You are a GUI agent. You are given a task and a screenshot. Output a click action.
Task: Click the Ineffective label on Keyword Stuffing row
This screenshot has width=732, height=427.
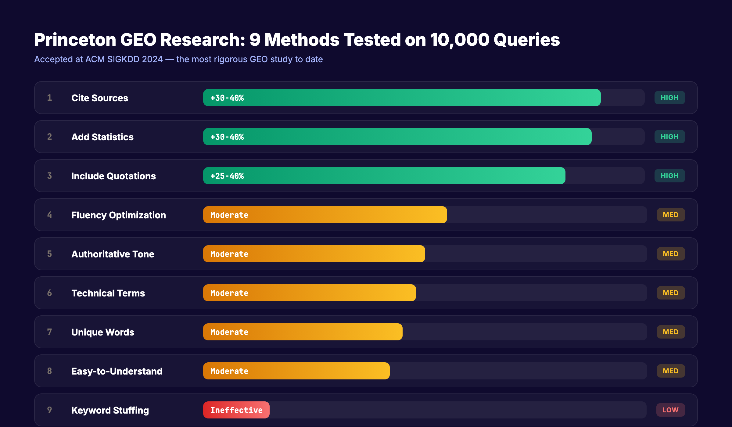236,410
